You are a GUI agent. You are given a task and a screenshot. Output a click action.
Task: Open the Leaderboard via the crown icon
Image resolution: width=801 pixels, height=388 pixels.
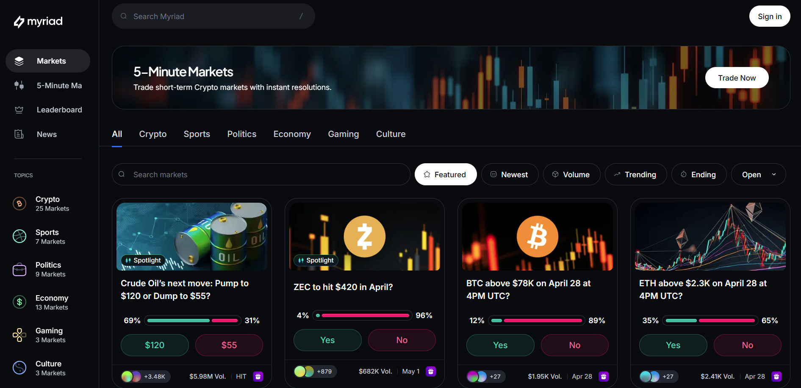click(19, 109)
